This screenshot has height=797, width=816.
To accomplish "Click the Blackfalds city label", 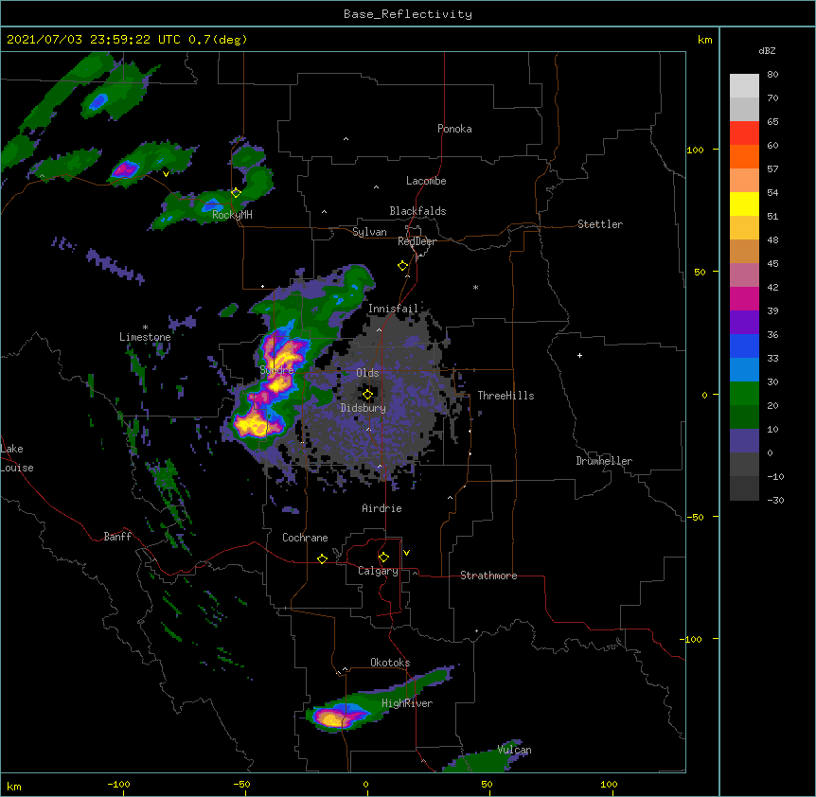I will [x=417, y=211].
